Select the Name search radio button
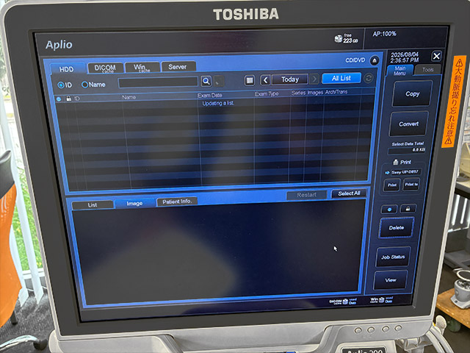 84,85
